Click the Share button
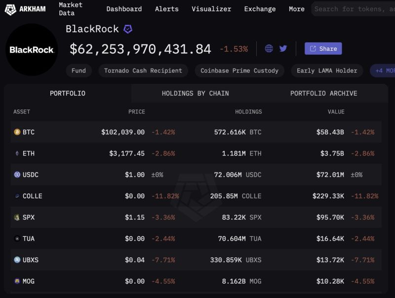The width and height of the screenshot is (395, 298). (x=323, y=48)
